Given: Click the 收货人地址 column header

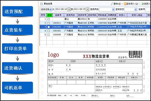Looking at the screenshot, I should pyautogui.click(x=137, y=15).
